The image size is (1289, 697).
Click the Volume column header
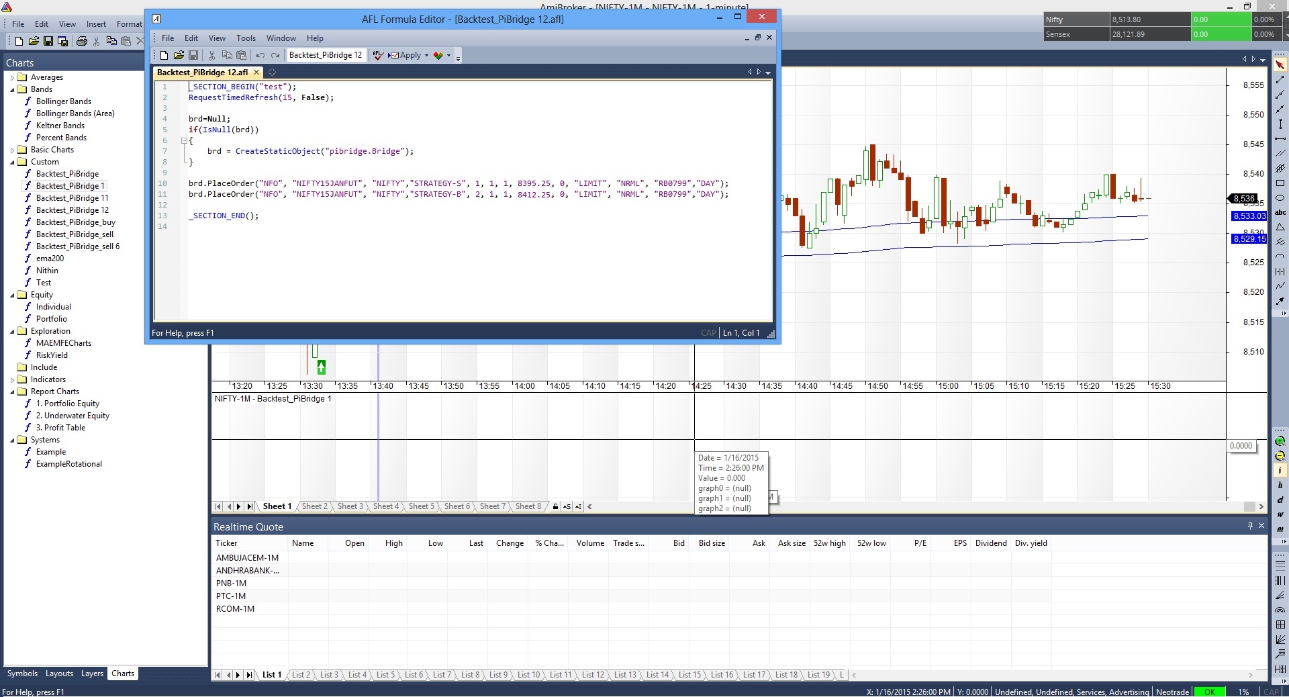[590, 543]
